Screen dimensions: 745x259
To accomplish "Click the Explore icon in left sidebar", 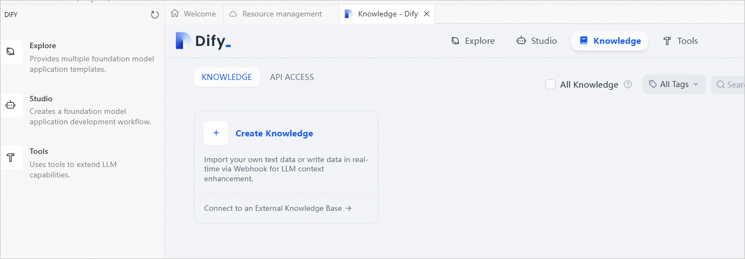I will click(10, 52).
